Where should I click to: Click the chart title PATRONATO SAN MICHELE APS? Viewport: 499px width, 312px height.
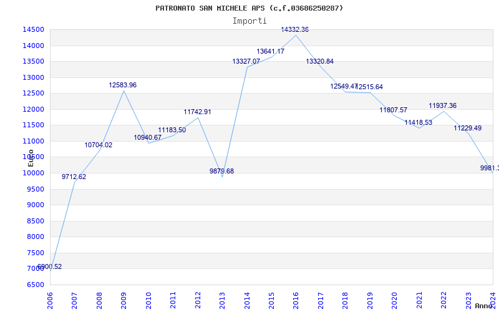pyautogui.click(x=249, y=8)
